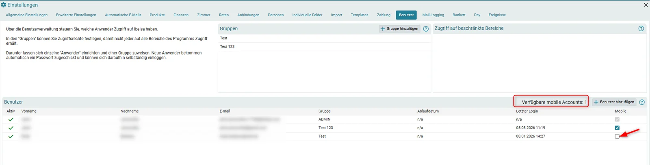Screen dimensions: 650x165
Task: Open the Finanzen tab
Action: tap(181, 15)
